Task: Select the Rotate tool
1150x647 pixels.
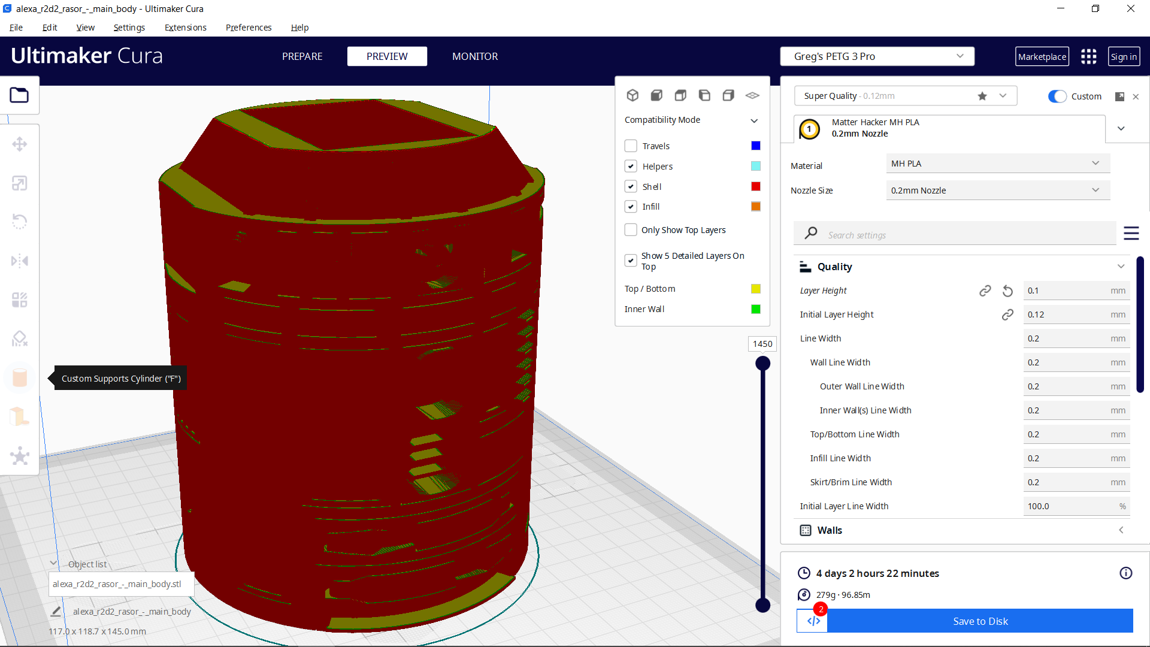Action: click(x=20, y=221)
